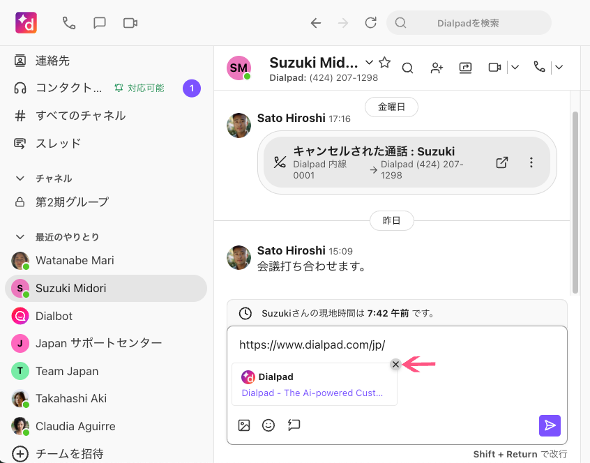This screenshot has width=590, height=463.
Task: Start video call from conversation header
Action: tap(494, 68)
